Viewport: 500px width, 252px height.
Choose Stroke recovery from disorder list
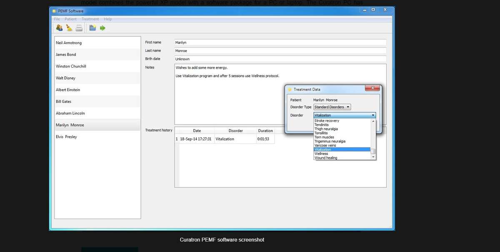coord(342,121)
